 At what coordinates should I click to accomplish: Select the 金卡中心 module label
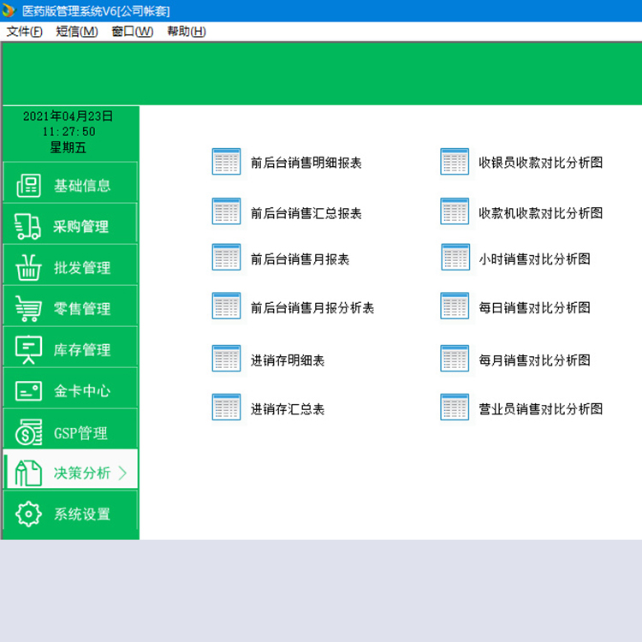coord(82,390)
